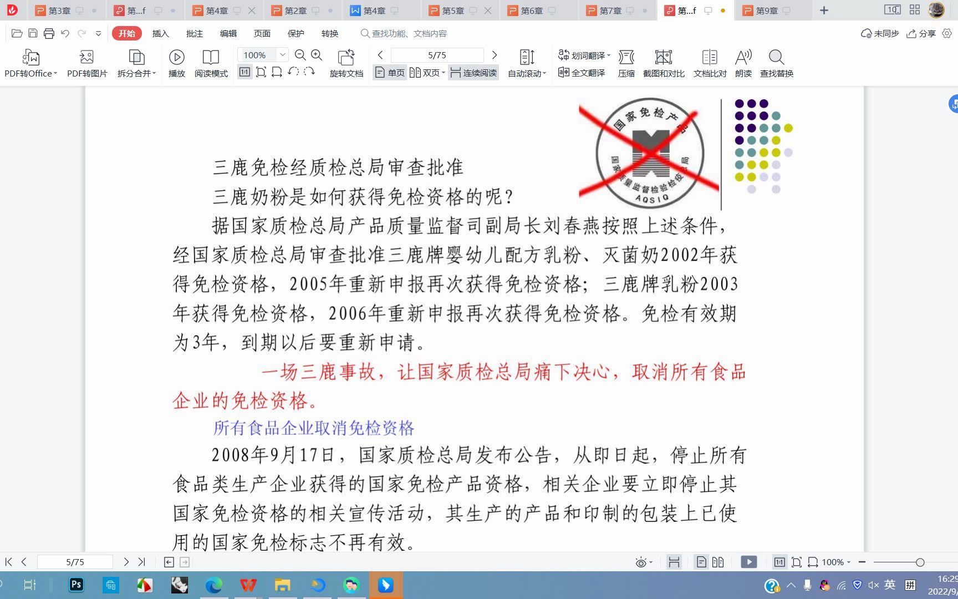Go to previous page arrow in ribbon
958x599 pixels.
[x=380, y=55]
